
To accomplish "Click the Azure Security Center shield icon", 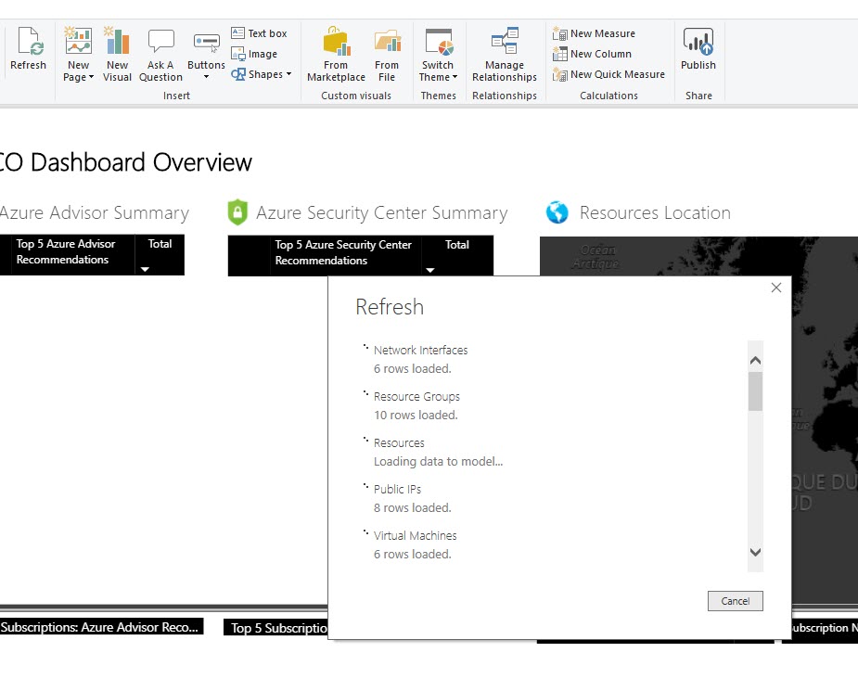I will [x=237, y=212].
